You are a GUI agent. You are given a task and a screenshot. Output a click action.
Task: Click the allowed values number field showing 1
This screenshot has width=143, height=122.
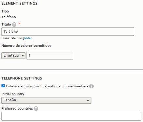(50, 56)
